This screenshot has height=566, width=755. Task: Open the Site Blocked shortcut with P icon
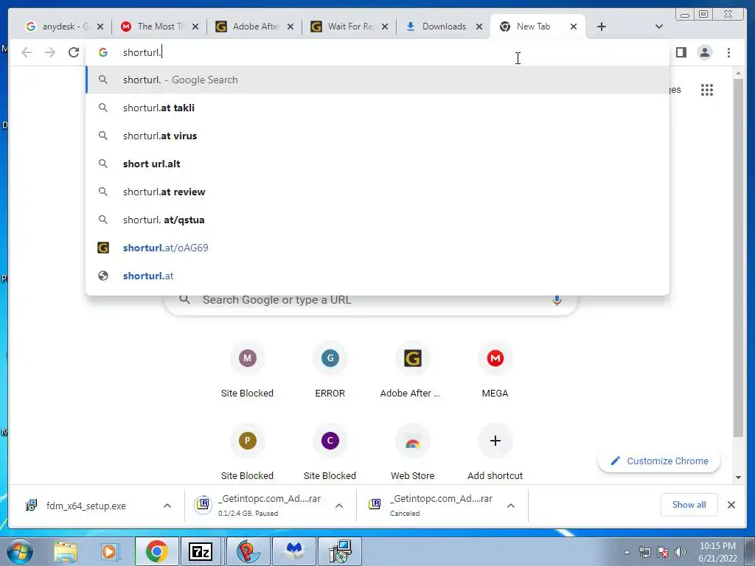pos(247,453)
